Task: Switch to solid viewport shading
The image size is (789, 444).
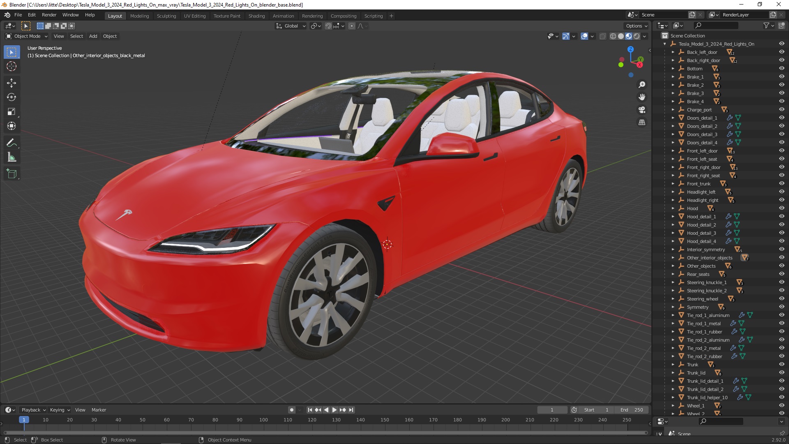Action: point(621,36)
